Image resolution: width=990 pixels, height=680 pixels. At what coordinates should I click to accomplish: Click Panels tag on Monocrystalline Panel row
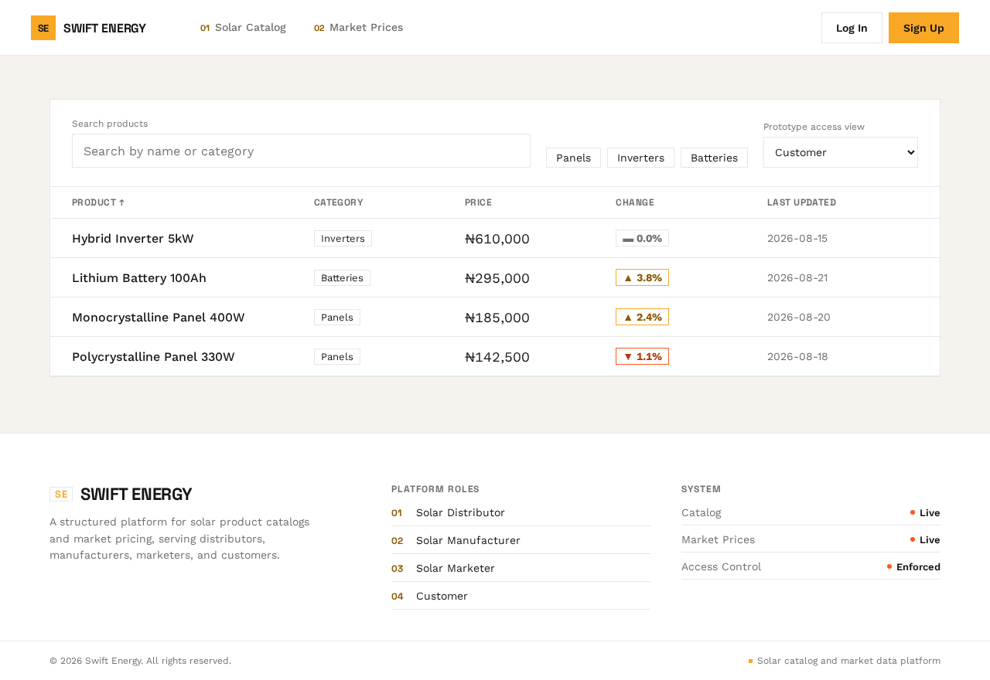point(337,317)
